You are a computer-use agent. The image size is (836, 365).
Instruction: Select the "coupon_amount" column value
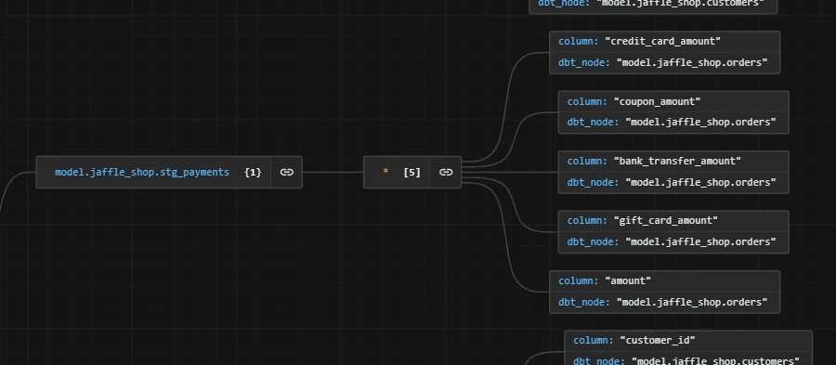tap(657, 101)
